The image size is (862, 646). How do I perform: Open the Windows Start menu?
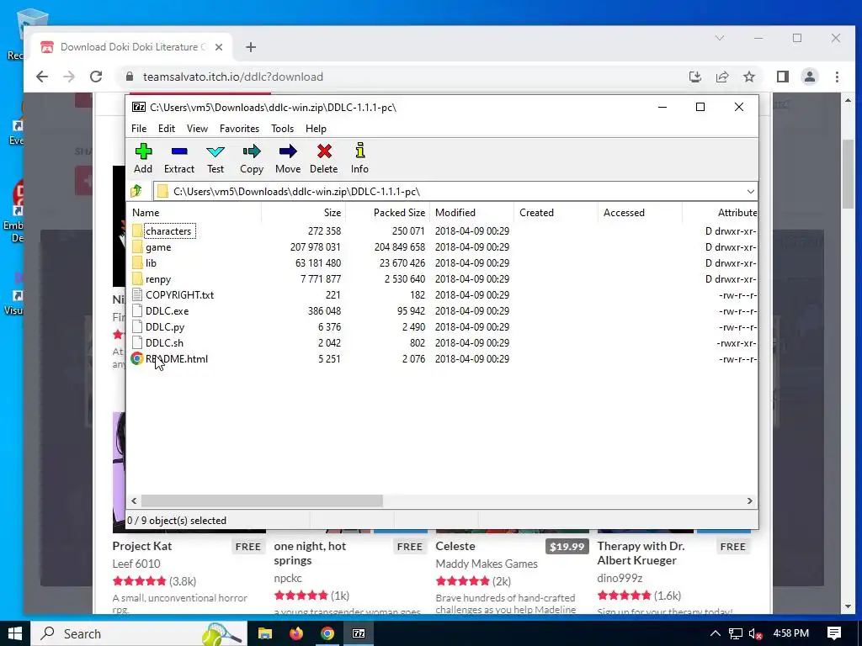point(15,633)
